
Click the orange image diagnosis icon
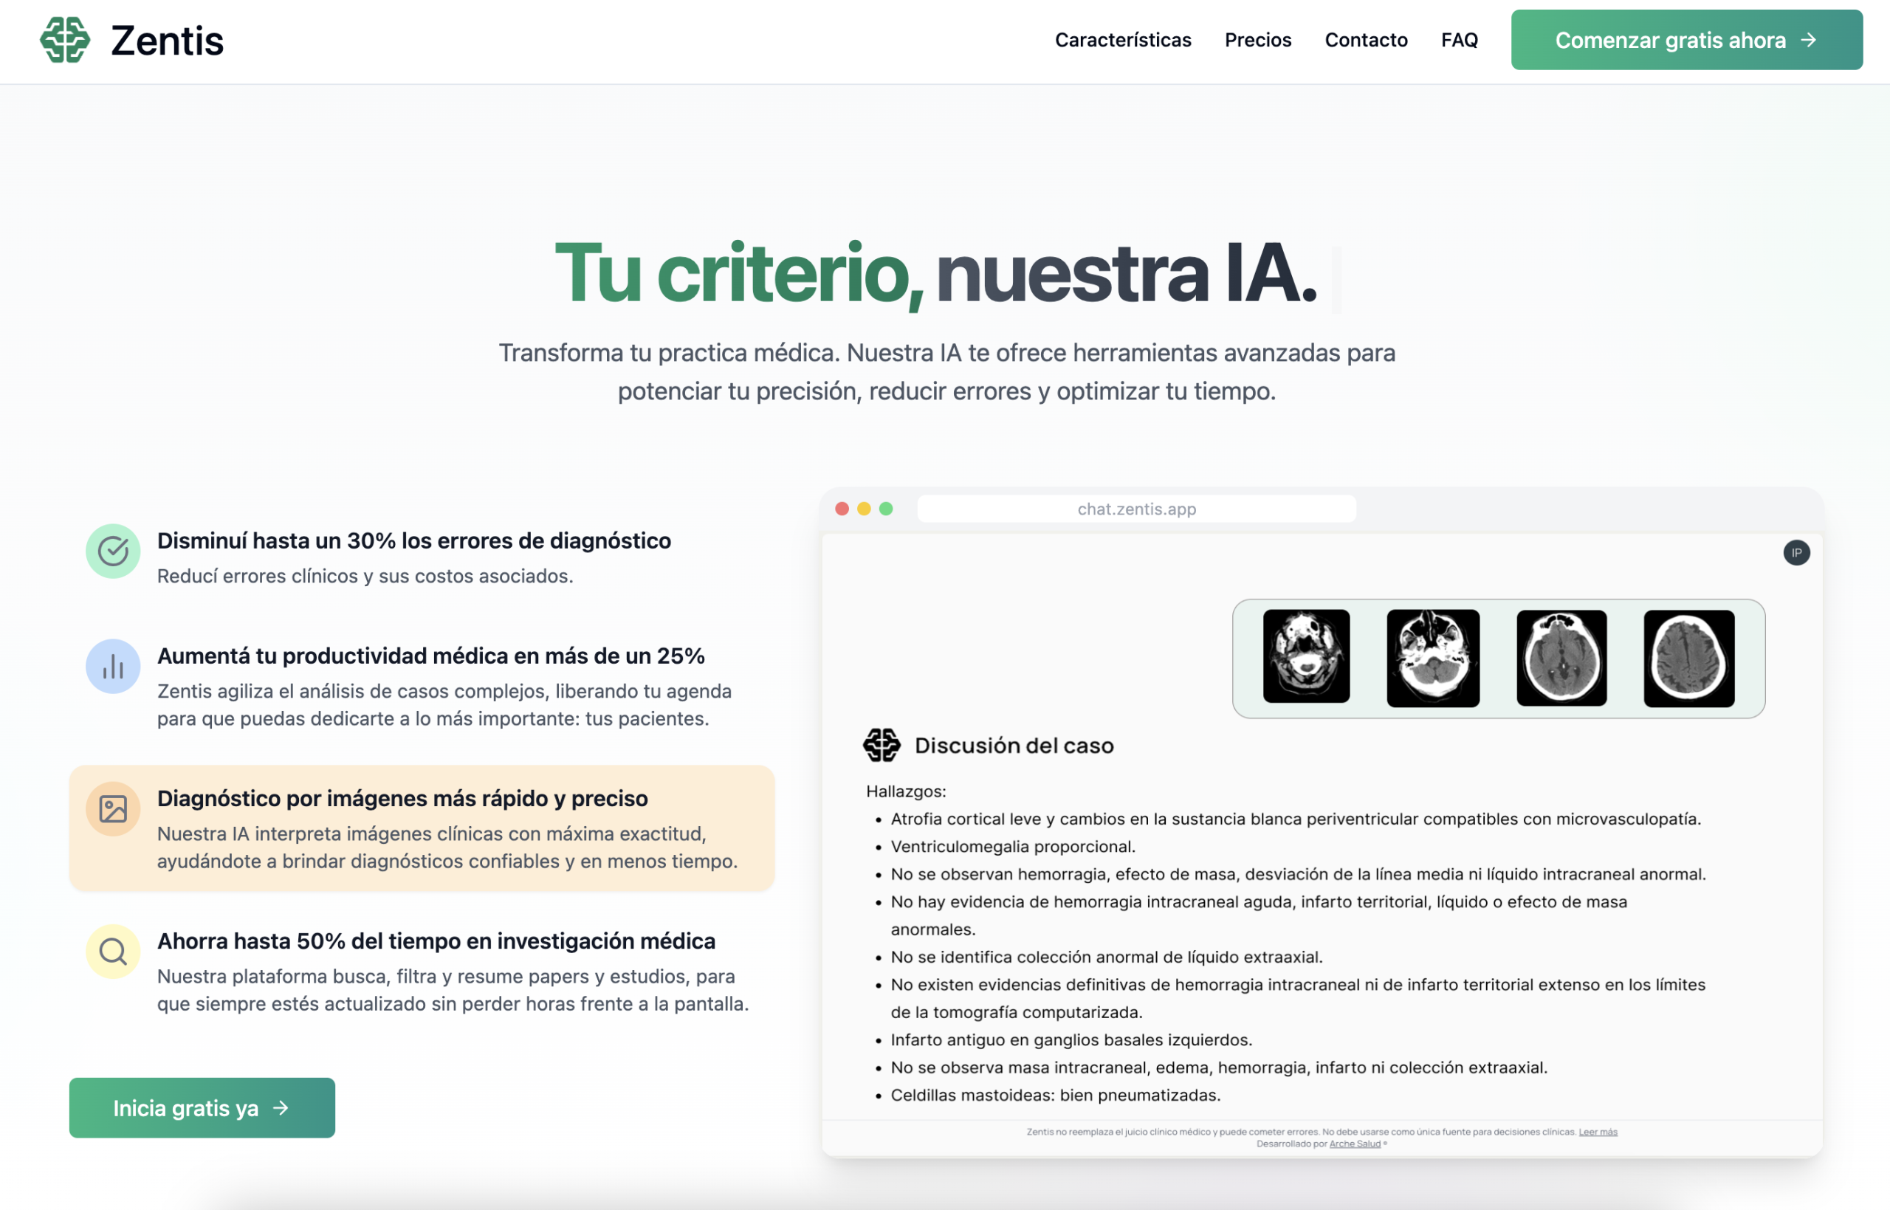pyautogui.click(x=113, y=808)
